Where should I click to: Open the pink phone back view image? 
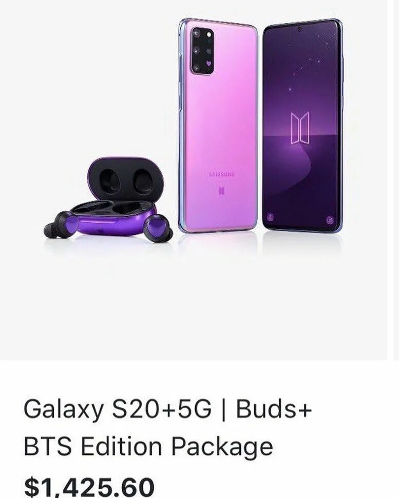click(x=218, y=126)
